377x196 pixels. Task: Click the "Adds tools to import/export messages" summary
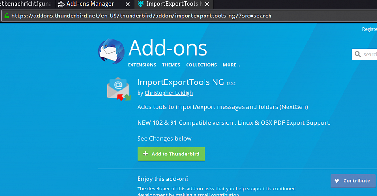[222, 107]
